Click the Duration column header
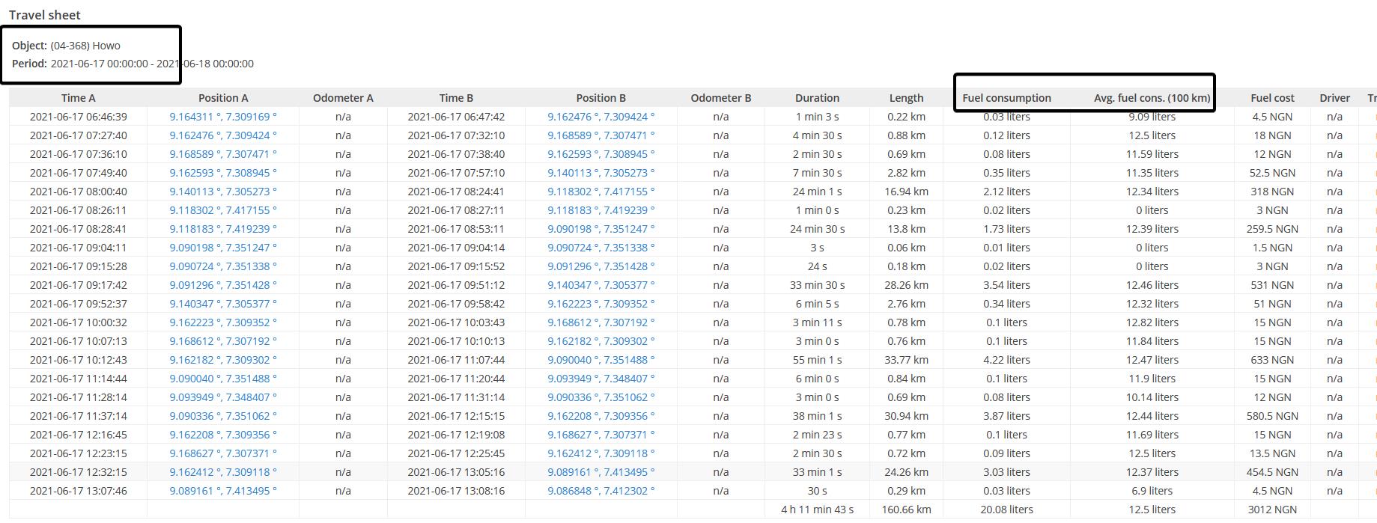 [817, 98]
